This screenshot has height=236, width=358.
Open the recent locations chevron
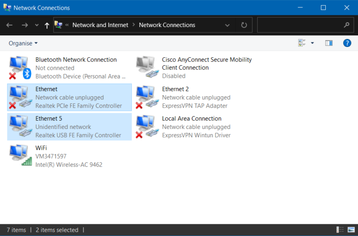pos(37,26)
